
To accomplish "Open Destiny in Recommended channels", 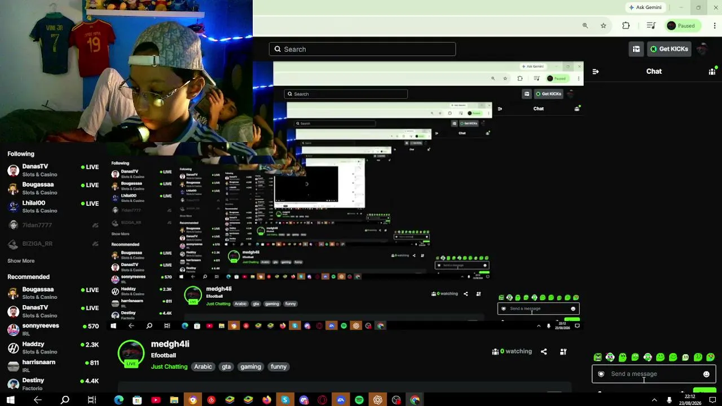I will 53,384.
